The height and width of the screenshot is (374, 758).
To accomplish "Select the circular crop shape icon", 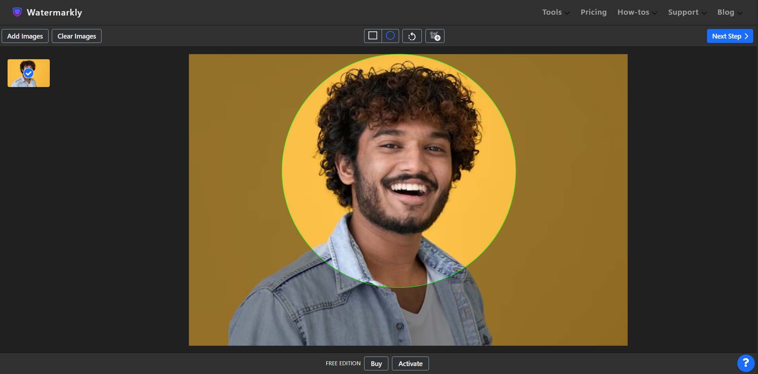I will 390,36.
